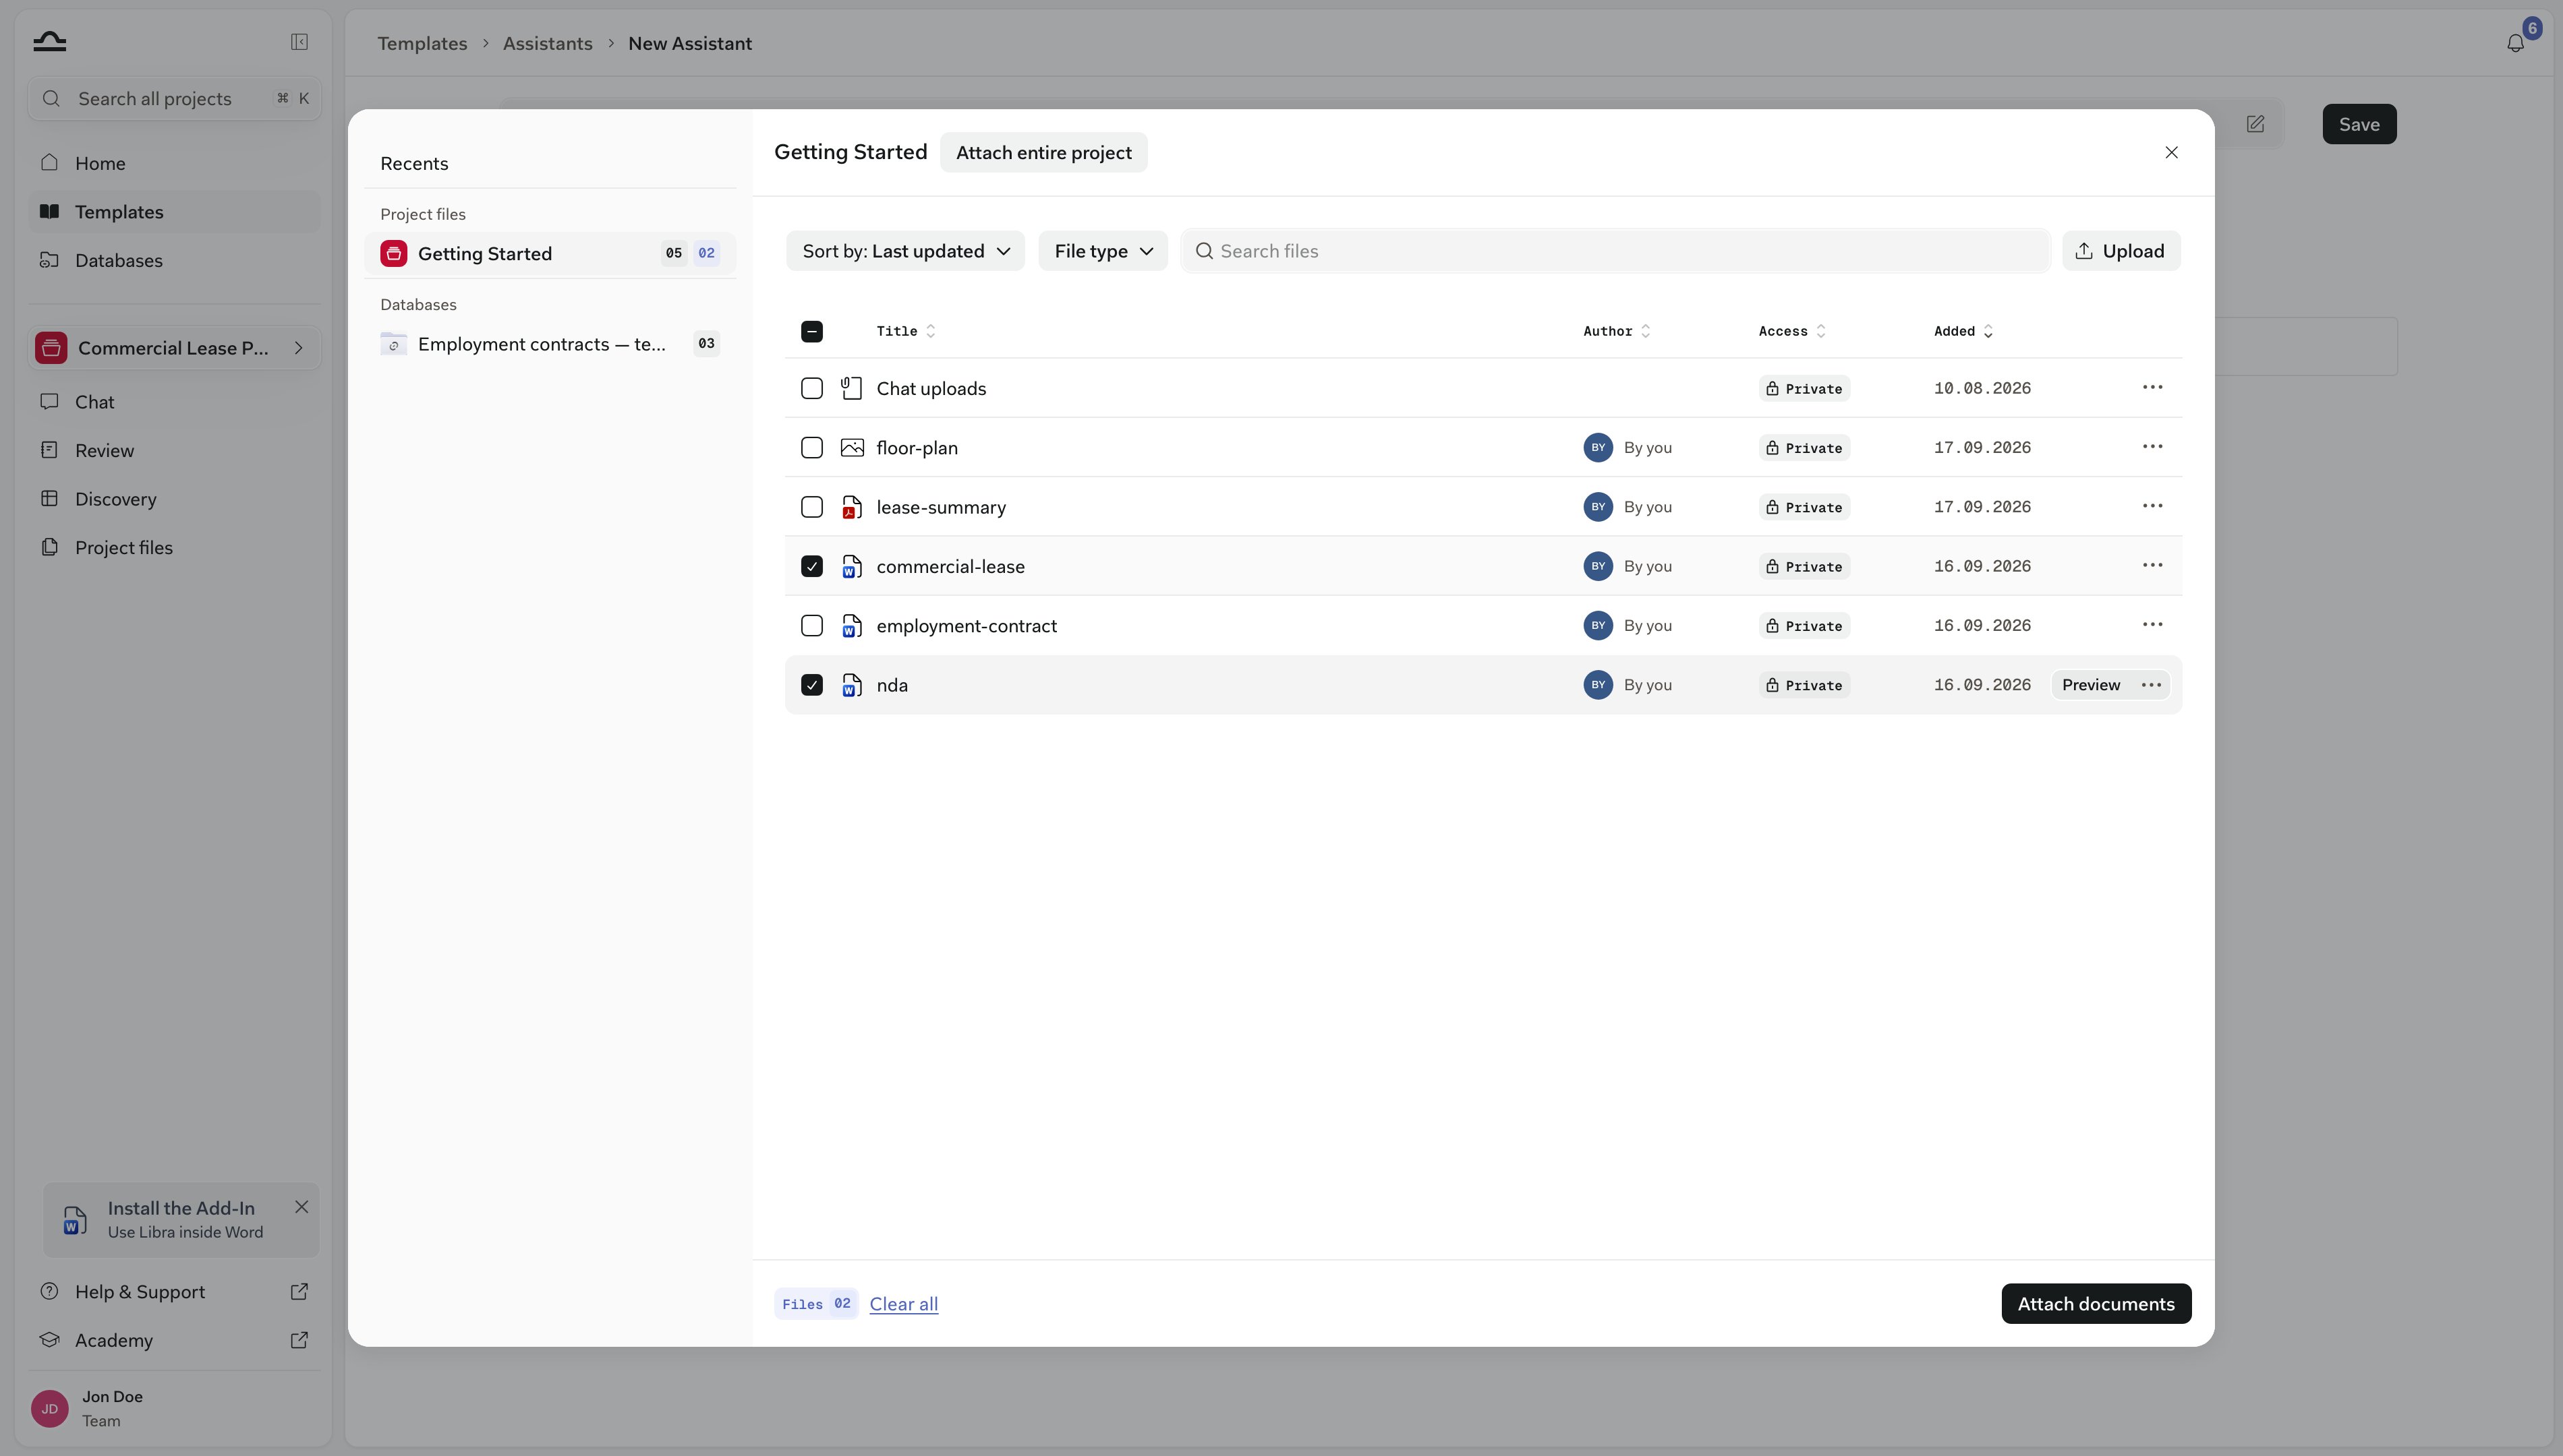Click the Upload button
This screenshot has height=1456, width=2563.
pyautogui.click(x=2121, y=251)
